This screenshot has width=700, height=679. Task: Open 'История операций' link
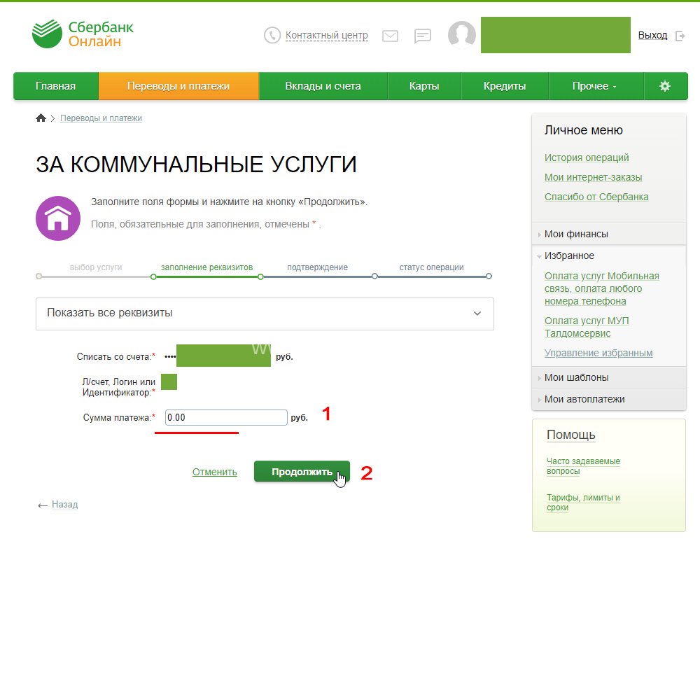(587, 157)
